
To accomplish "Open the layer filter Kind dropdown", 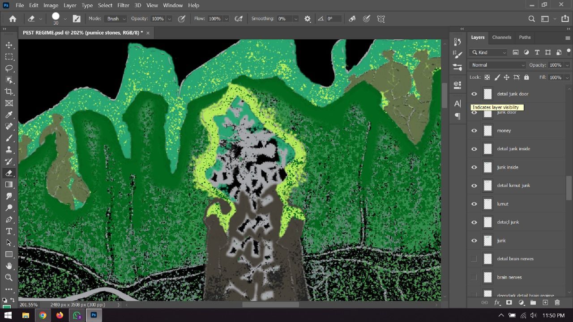I will point(489,52).
